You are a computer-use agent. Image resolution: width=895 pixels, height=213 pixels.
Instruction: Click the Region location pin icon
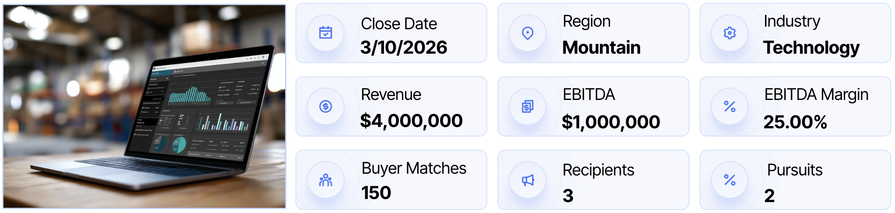tap(528, 33)
